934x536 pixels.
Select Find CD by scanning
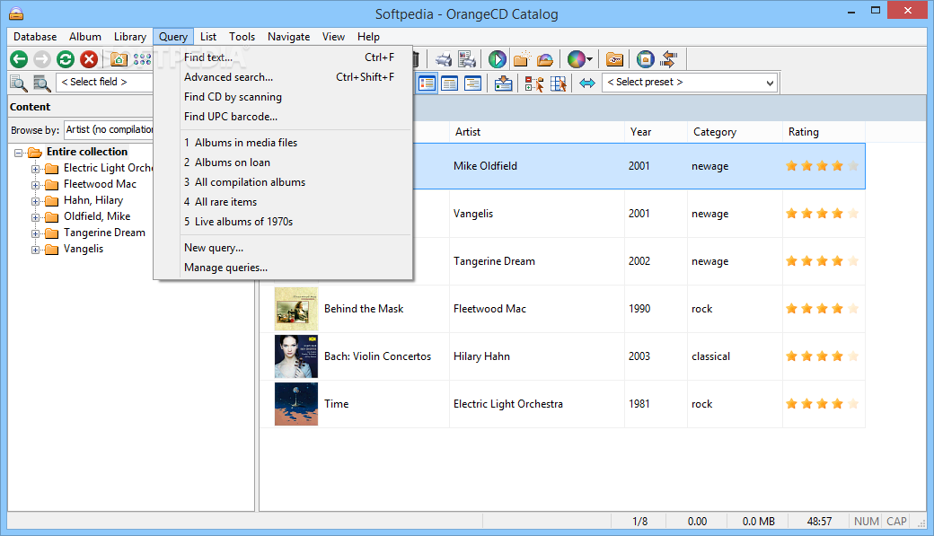[284, 96]
